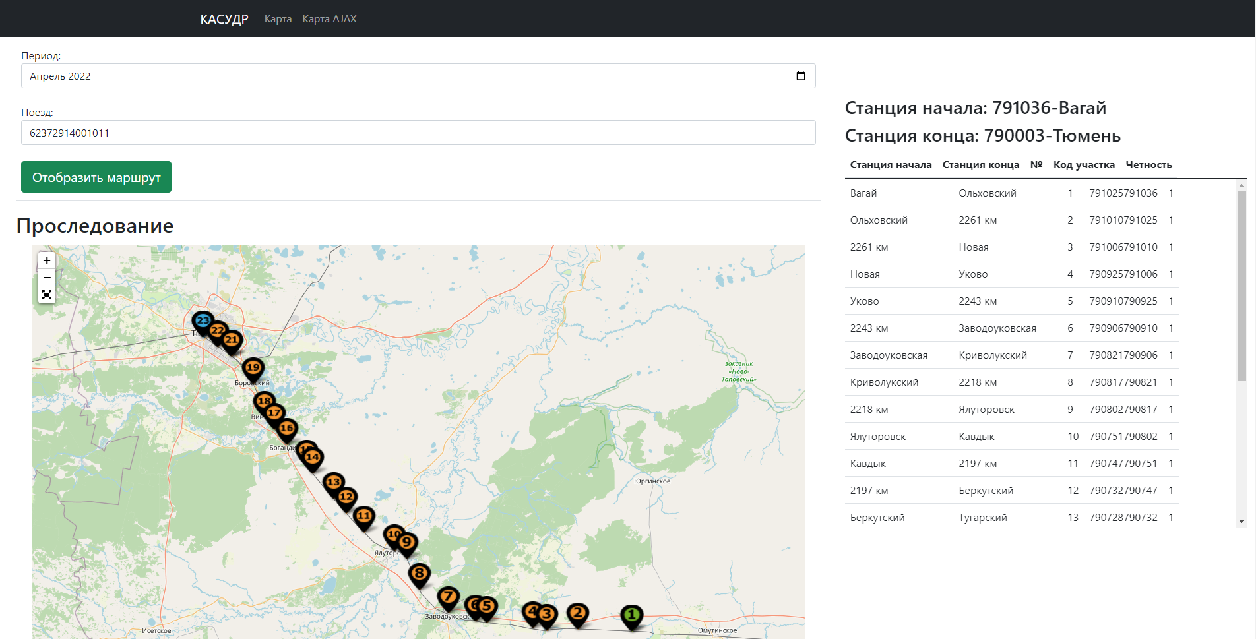Screen dimensions: 1256x639
Task: Open the Карта navigation item
Action: (x=278, y=19)
